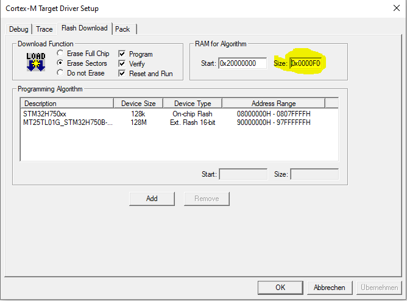The height and width of the screenshot is (301, 407).
Task: Click the 128k device size cell
Action: pyautogui.click(x=138, y=114)
